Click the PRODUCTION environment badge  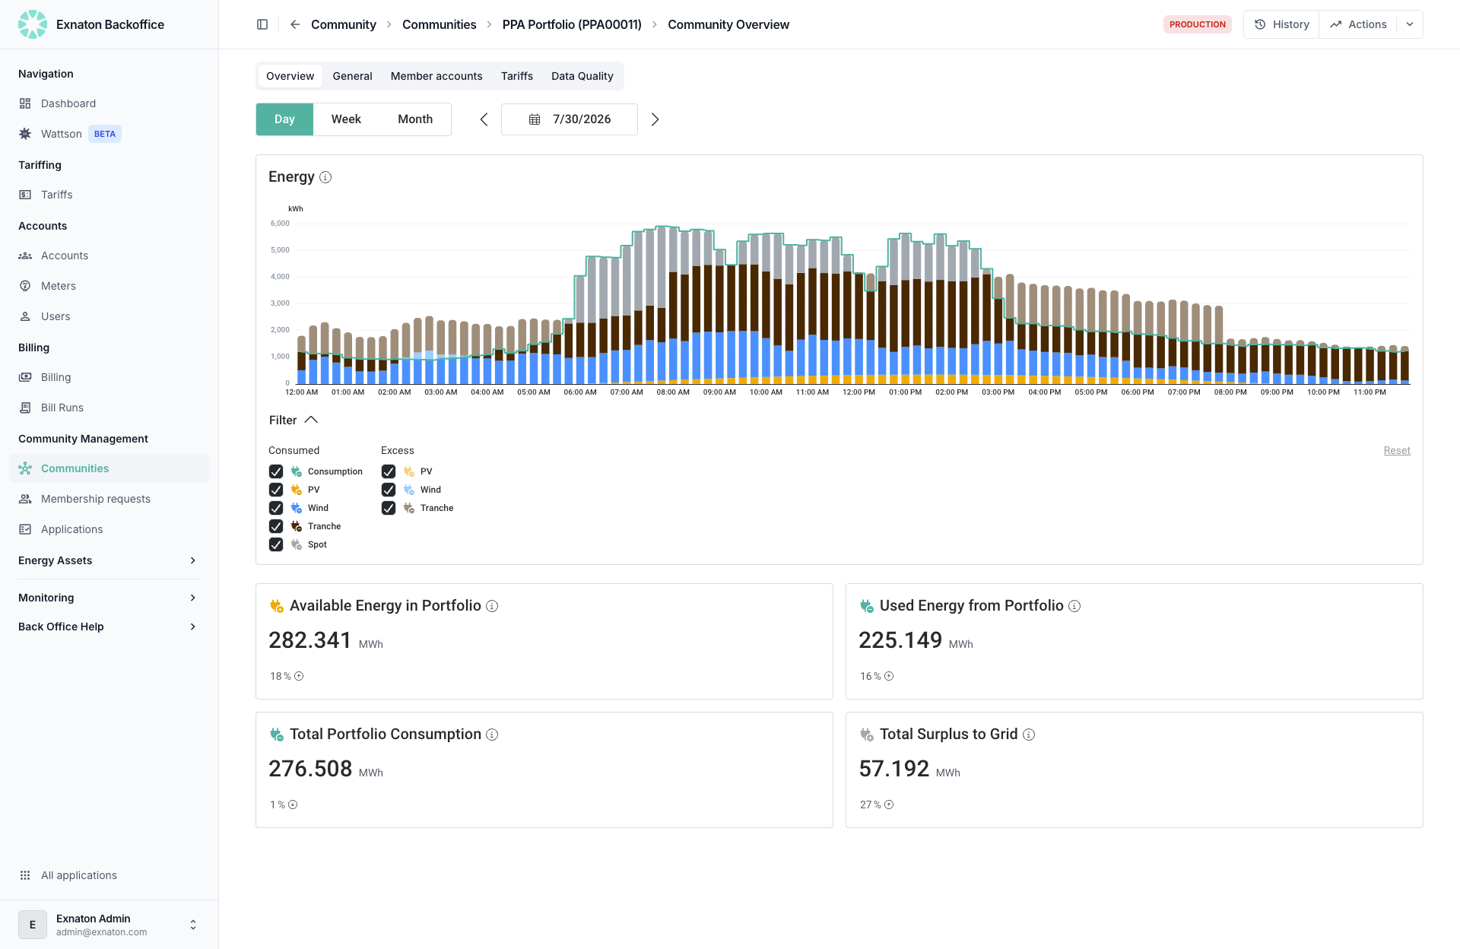[x=1198, y=24]
